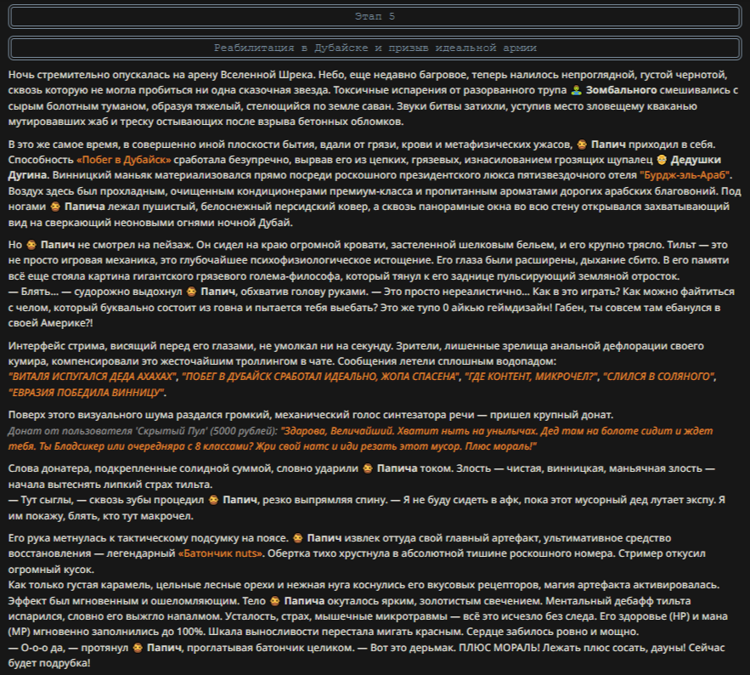Click chat message "ГДЕ КОНТЕНТ, МИКРОЧЕЛ?"

(532, 377)
